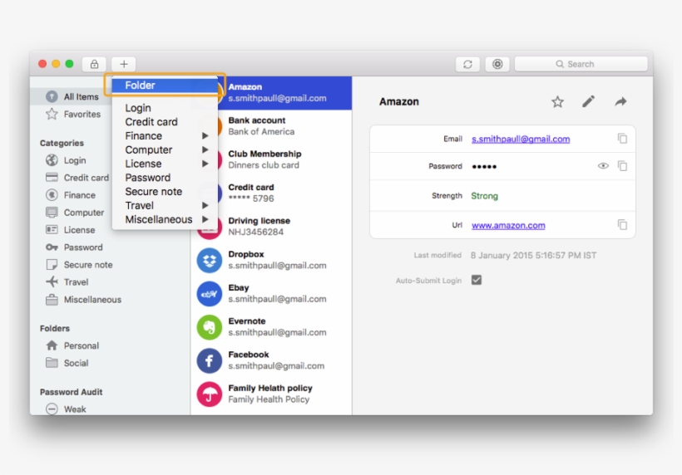
Task: Click the Search field
Action: click(581, 64)
